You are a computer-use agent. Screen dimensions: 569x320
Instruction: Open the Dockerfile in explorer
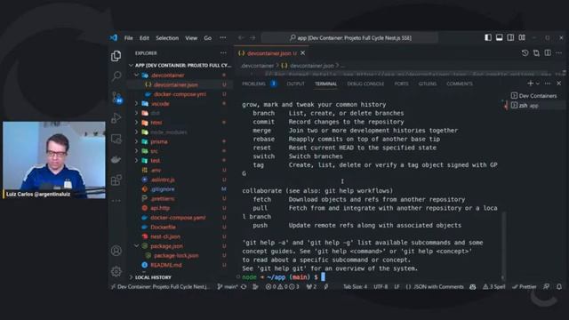click(163, 228)
